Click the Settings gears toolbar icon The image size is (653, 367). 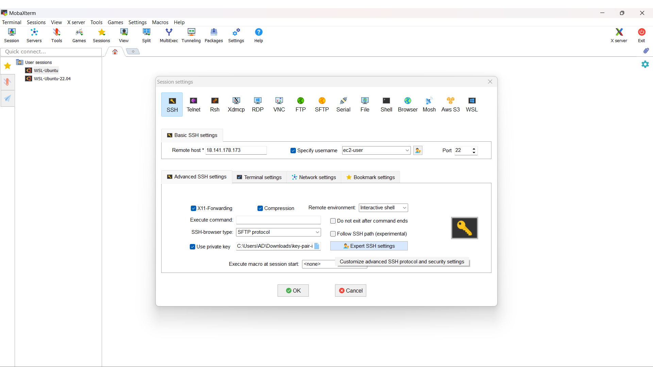pyautogui.click(x=236, y=35)
